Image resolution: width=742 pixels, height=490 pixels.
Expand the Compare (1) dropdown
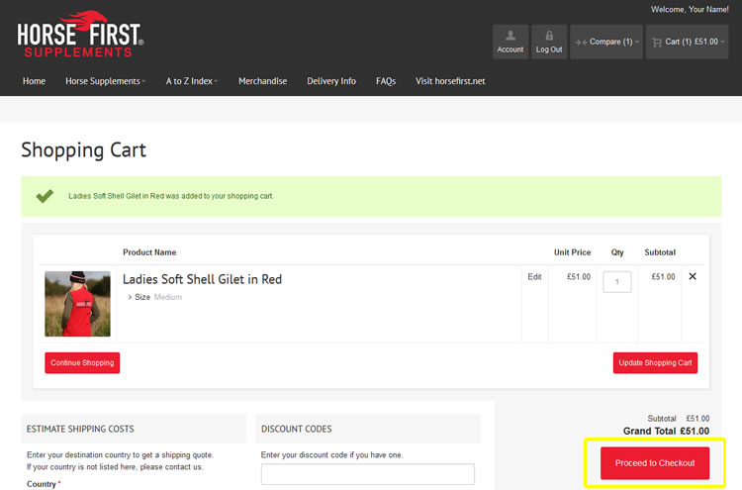coord(606,42)
